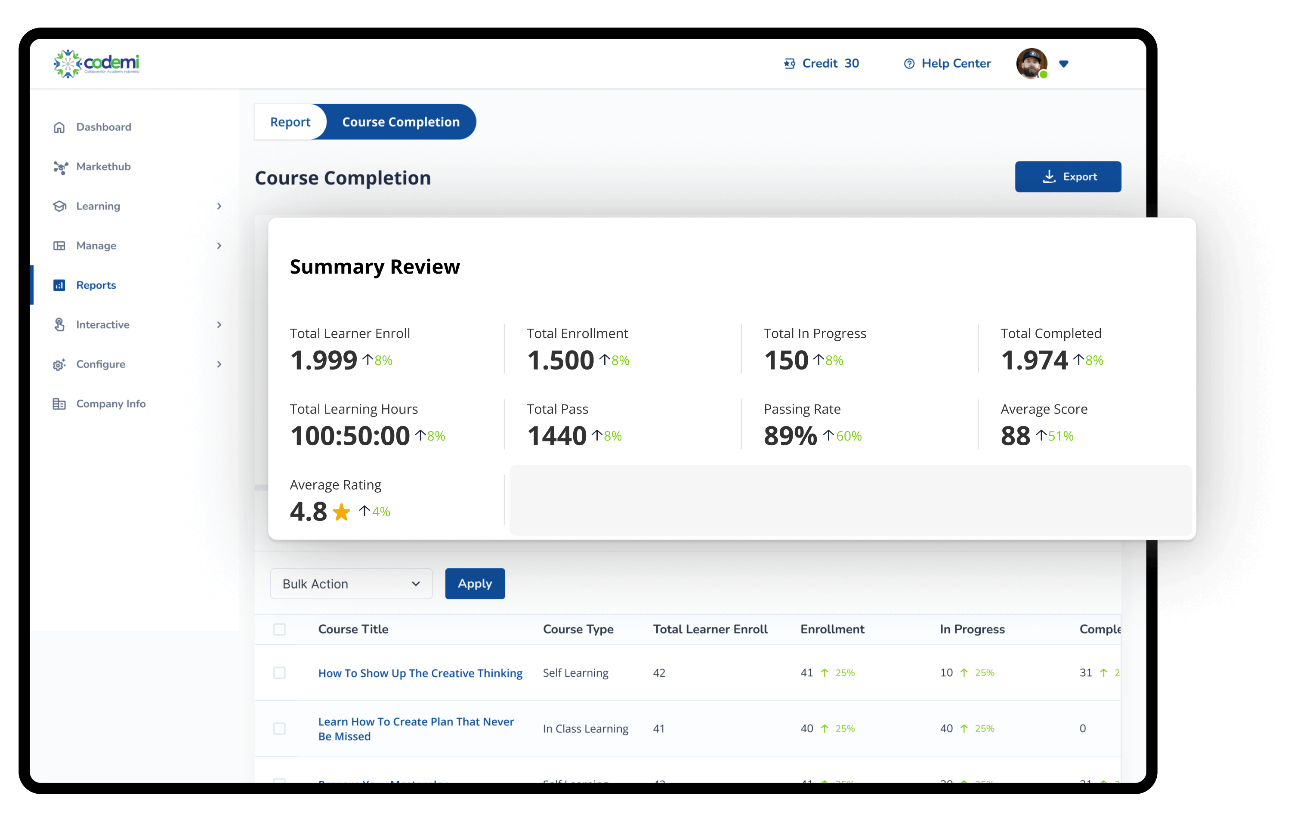
Task: Check the Create Plan course row checkbox
Action: [279, 728]
